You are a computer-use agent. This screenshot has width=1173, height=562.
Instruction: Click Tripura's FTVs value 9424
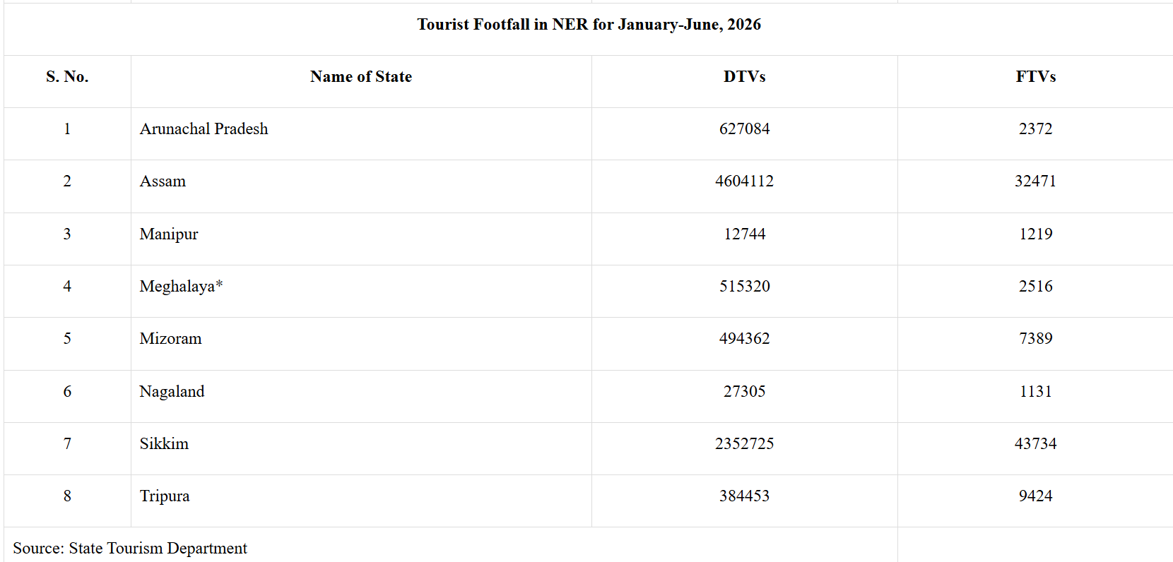[x=1036, y=496]
